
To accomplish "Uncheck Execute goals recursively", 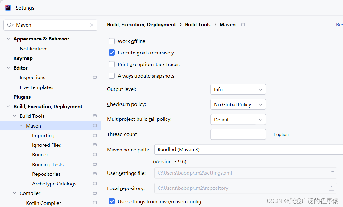I will point(112,53).
